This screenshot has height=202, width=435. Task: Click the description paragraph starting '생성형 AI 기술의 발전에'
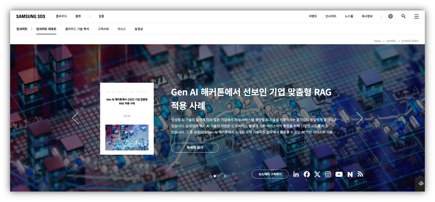(x=254, y=126)
